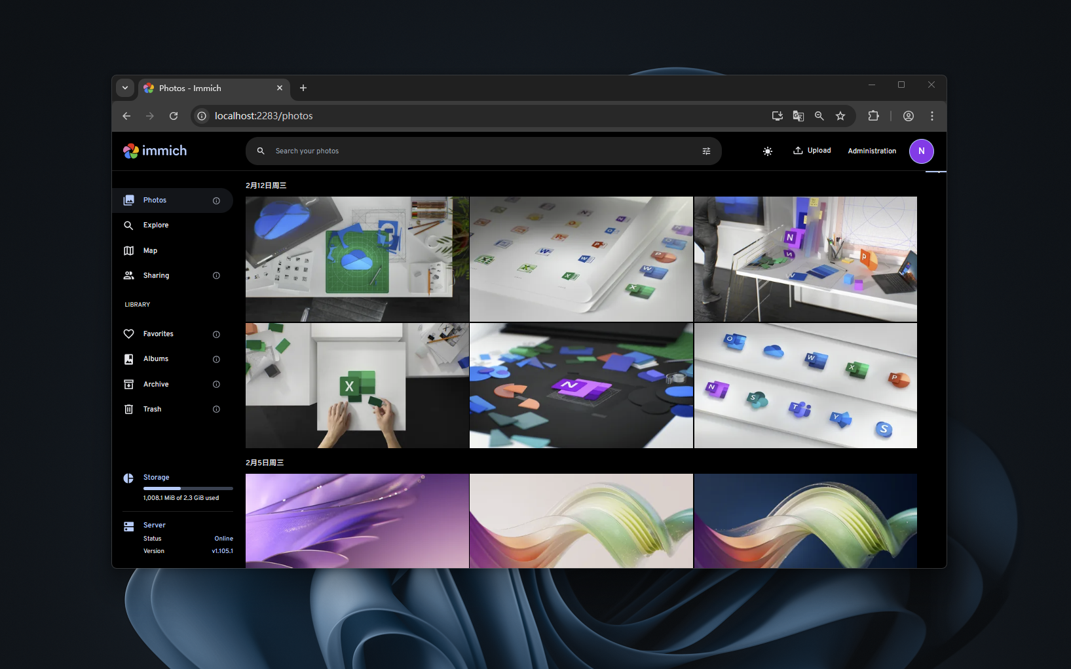Click the Upload button

coord(812,151)
